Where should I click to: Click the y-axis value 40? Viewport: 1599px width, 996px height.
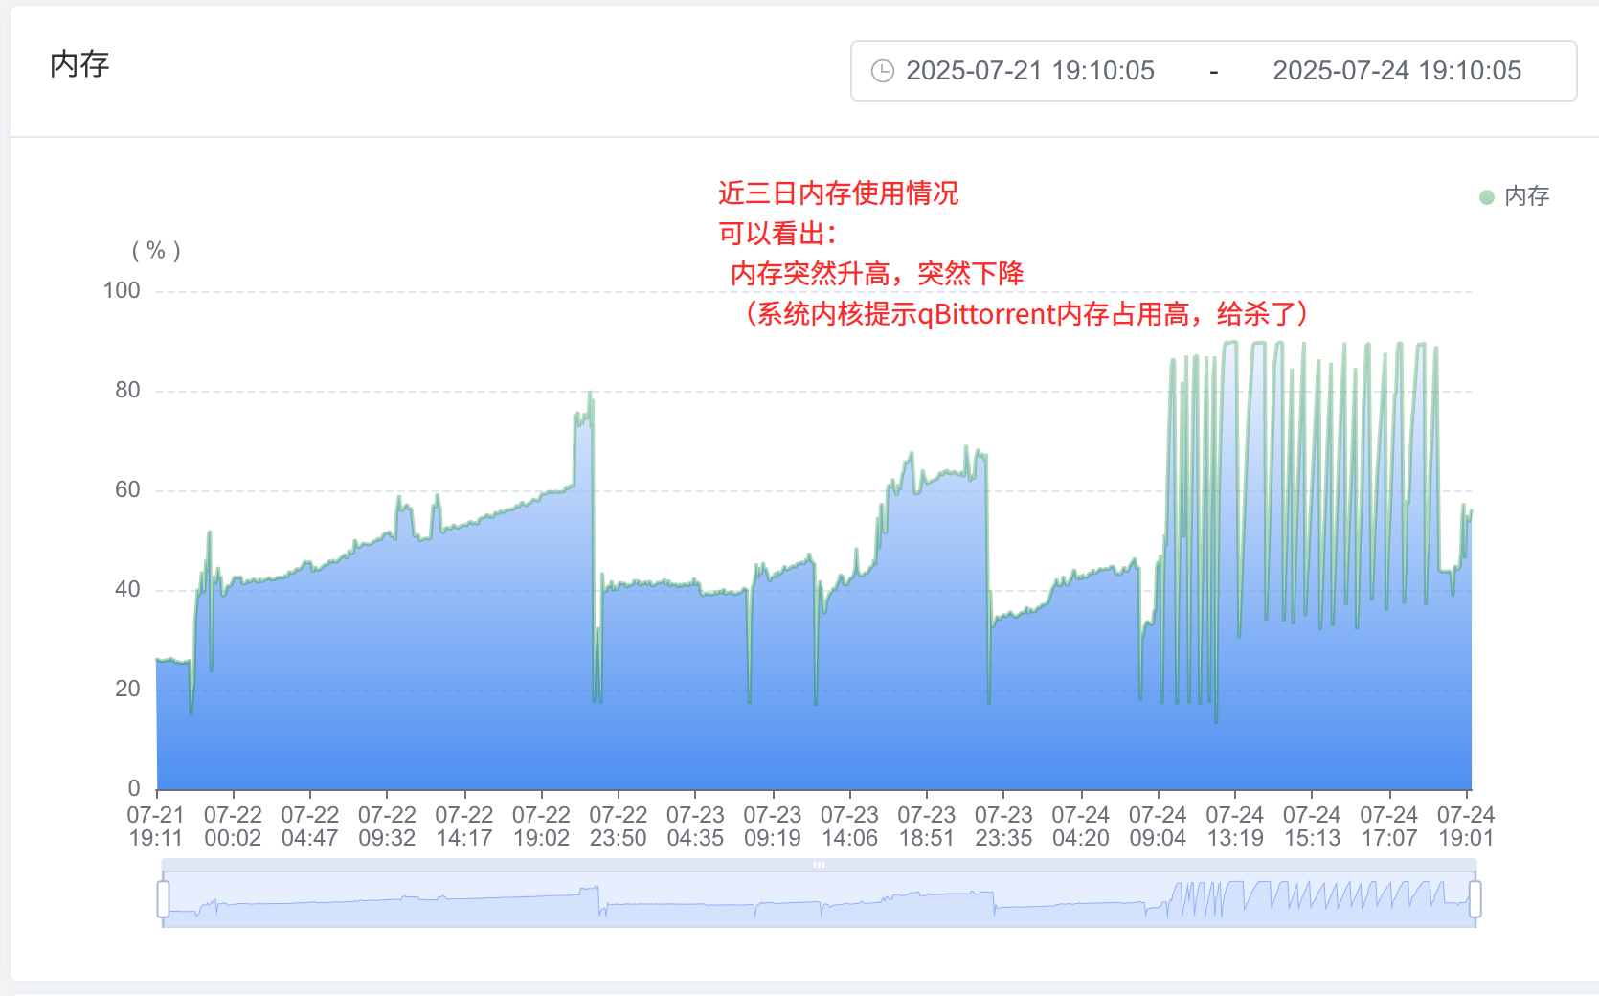(127, 589)
